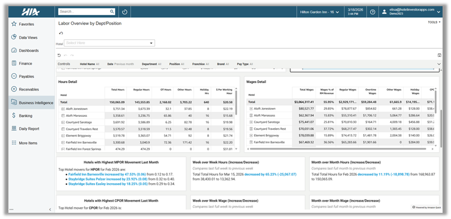Expand Fairfield Inn Barnesville row in Wages Detail
The height and width of the screenshot is (219, 451).
click(251, 142)
